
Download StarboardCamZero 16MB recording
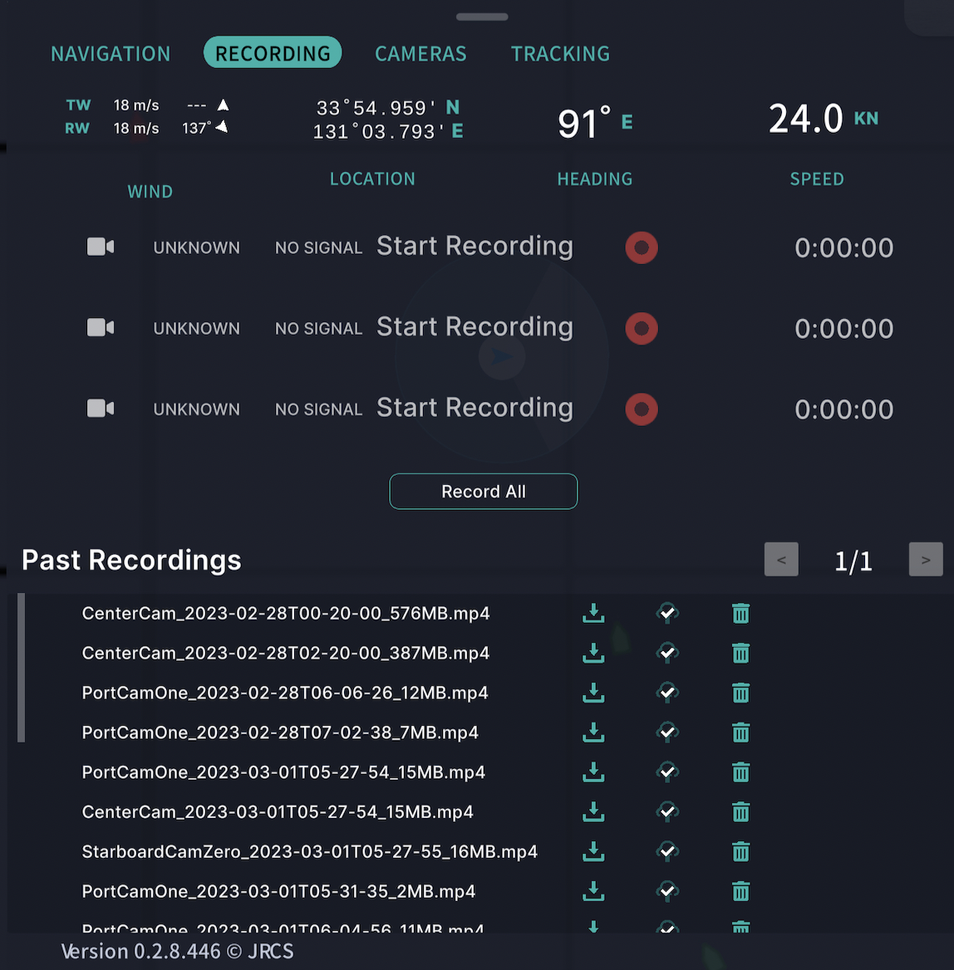click(593, 851)
